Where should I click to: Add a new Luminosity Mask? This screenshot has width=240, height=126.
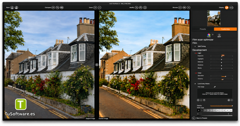[x=198, y=100]
